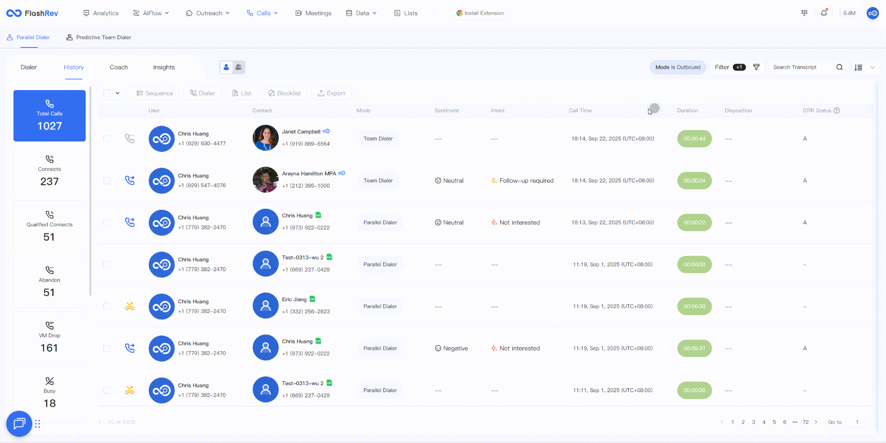Click the search transcript magnifier icon
The image size is (886, 443).
click(839, 67)
